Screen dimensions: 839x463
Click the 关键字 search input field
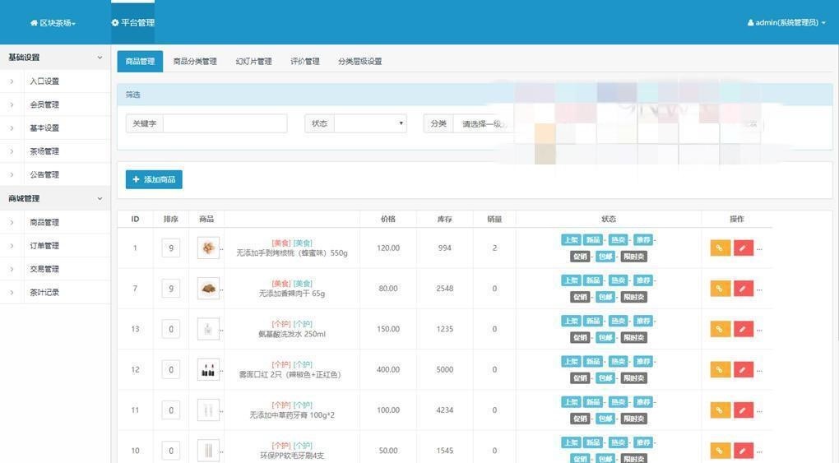[x=225, y=123]
